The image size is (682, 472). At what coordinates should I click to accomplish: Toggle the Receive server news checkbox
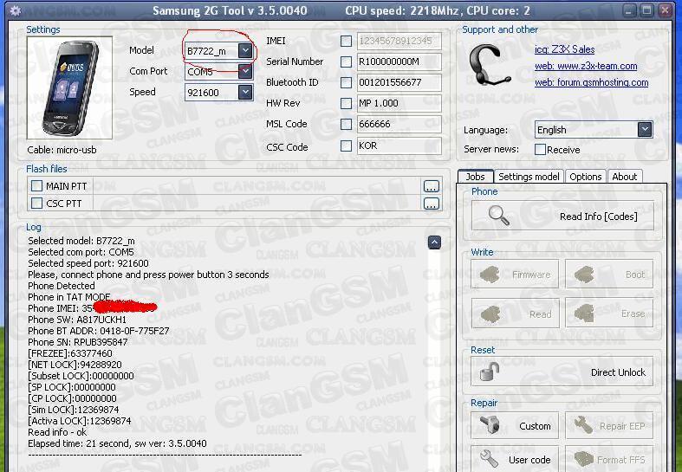[540, 150]
